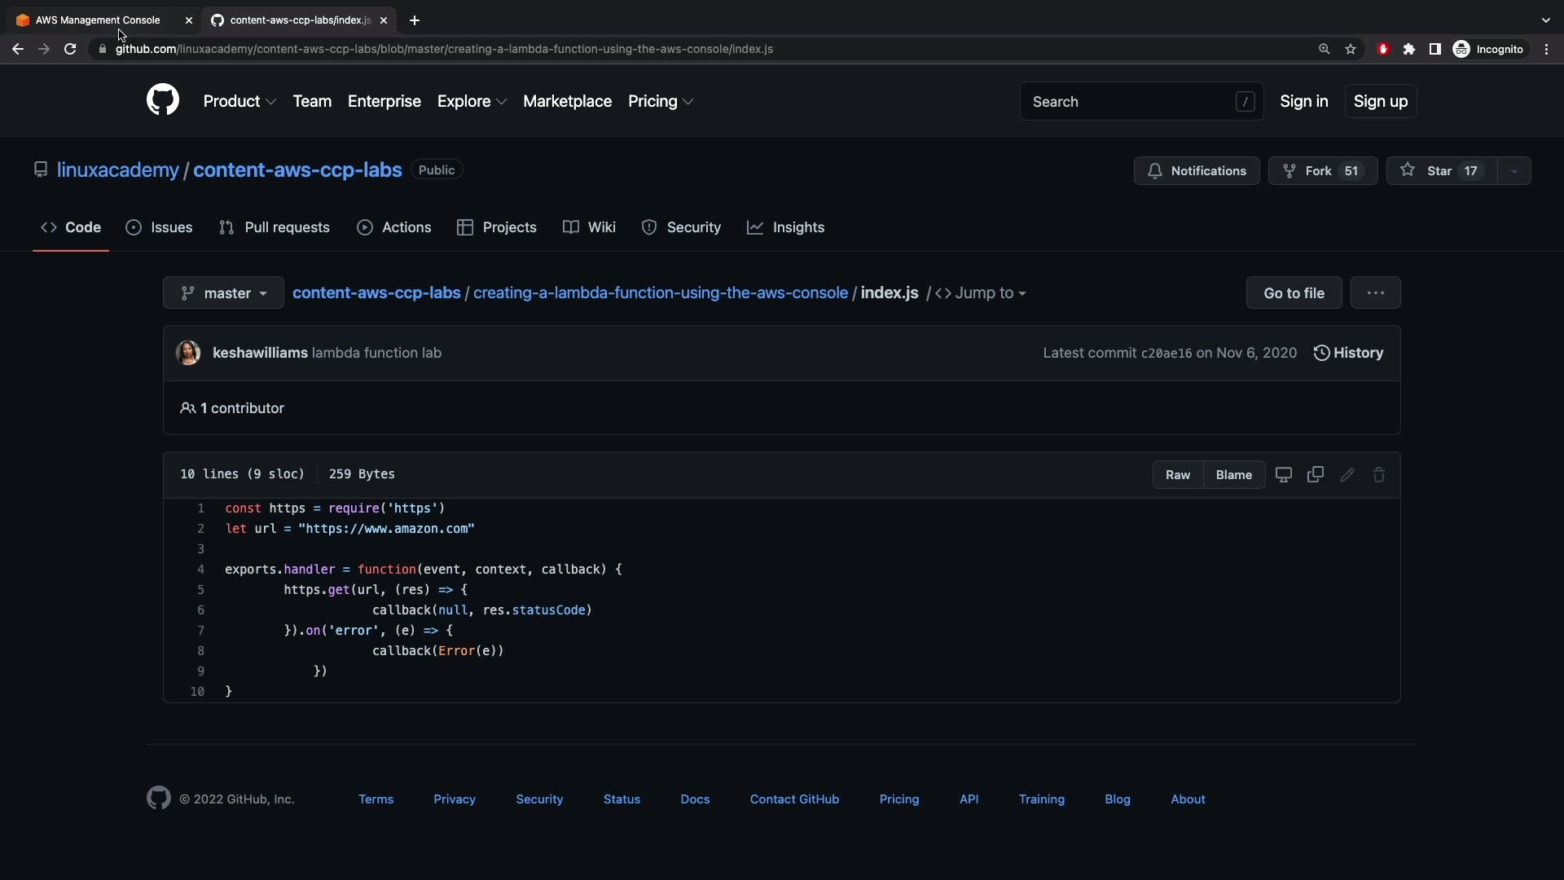Click the trash delete file icon

(x=1379, y=475)
